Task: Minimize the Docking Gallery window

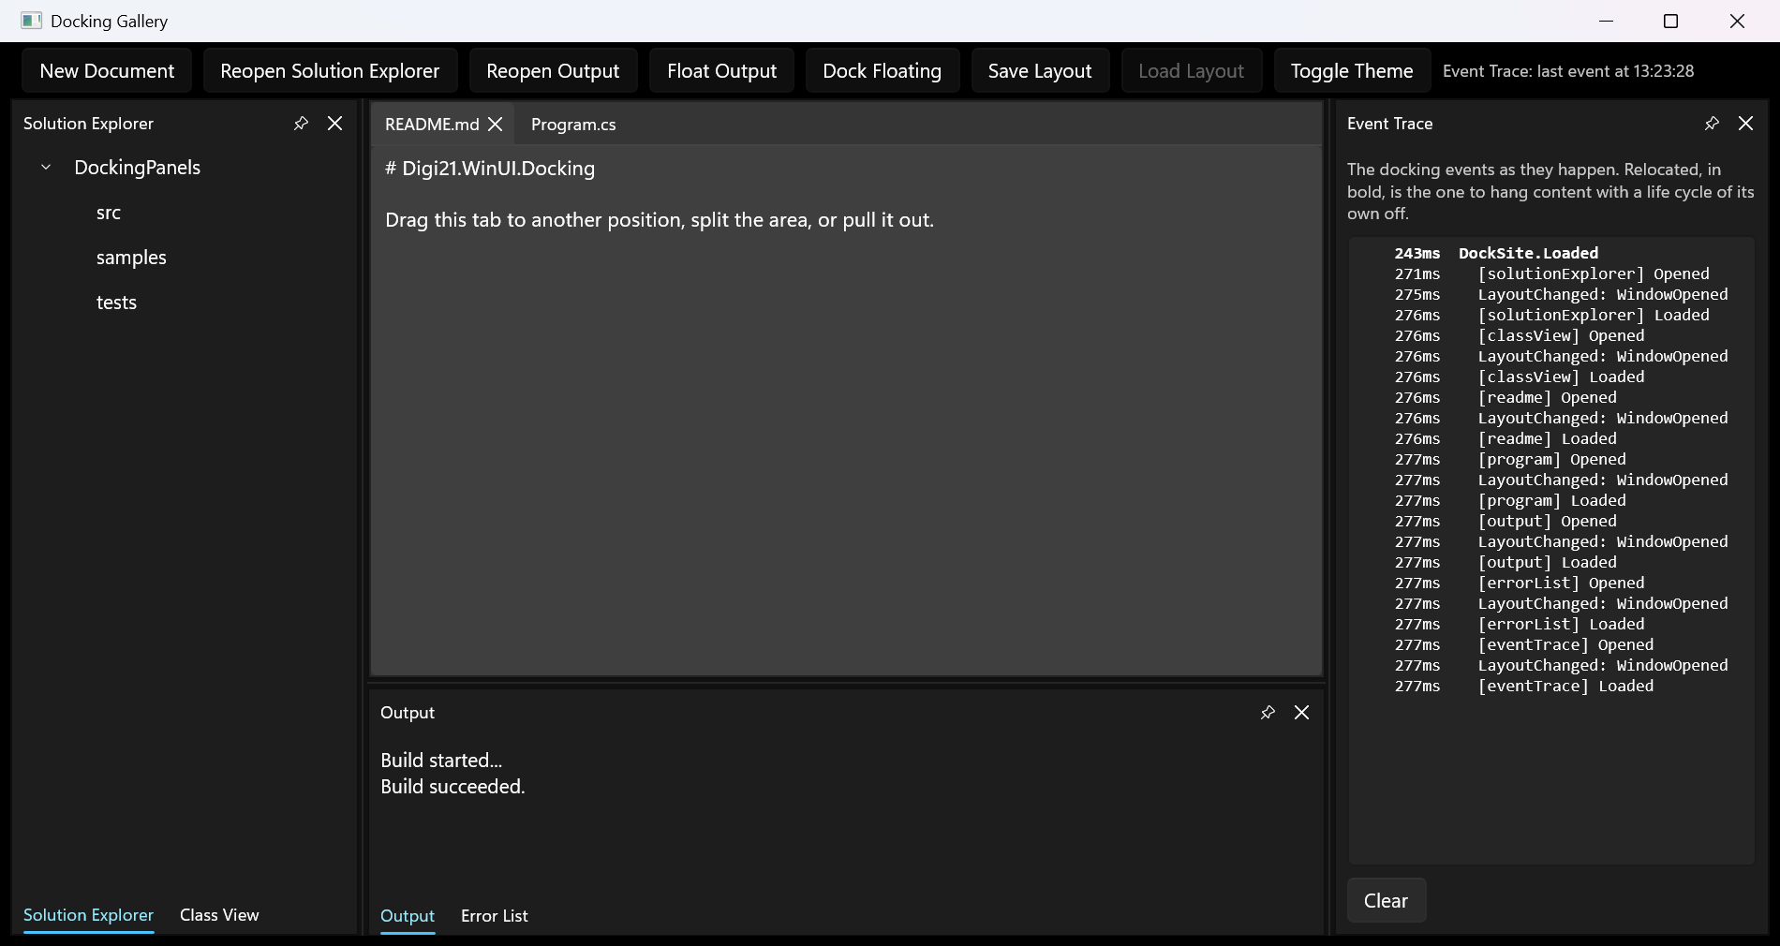Action: (x=1606, y=21)
